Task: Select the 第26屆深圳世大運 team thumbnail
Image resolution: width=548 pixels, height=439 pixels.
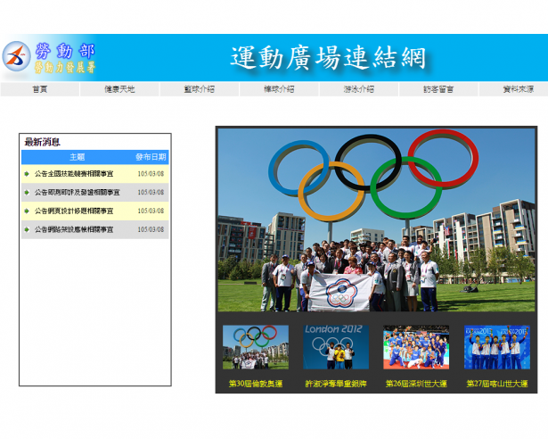Action: 416,347
